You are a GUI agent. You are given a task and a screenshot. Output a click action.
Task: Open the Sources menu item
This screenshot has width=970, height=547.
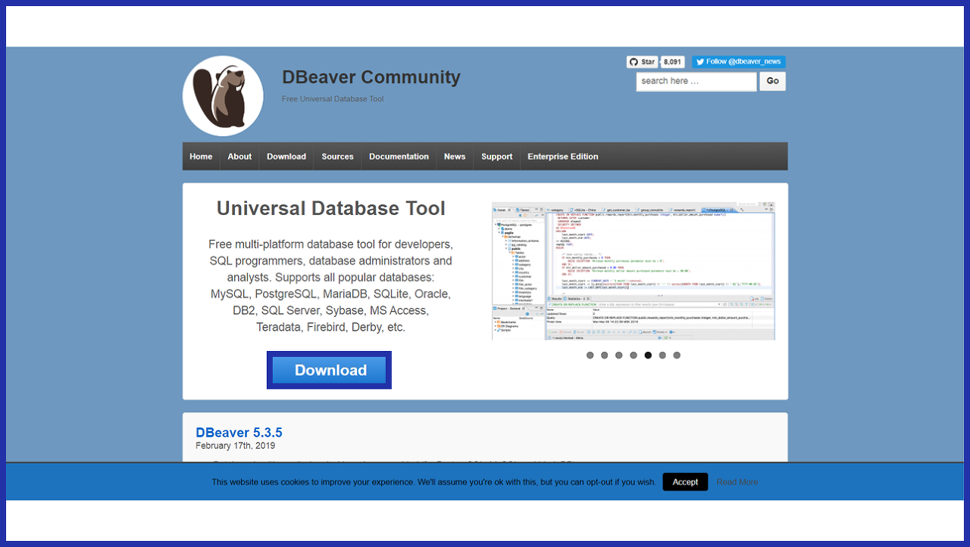pos(337,157)
